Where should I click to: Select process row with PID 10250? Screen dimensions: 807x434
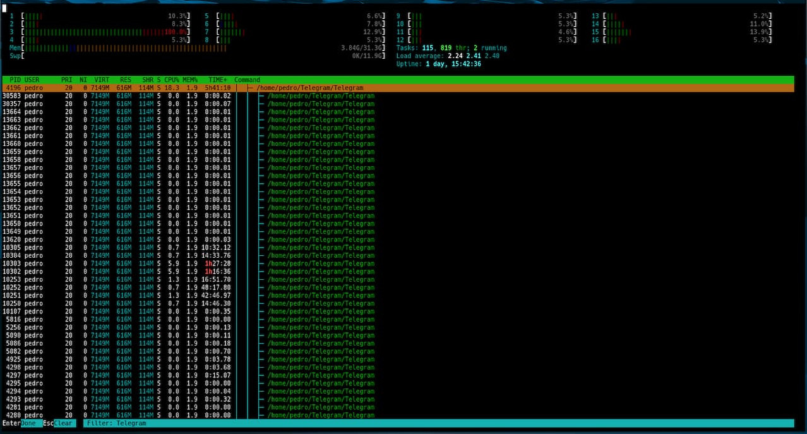[x=398, y=303]
